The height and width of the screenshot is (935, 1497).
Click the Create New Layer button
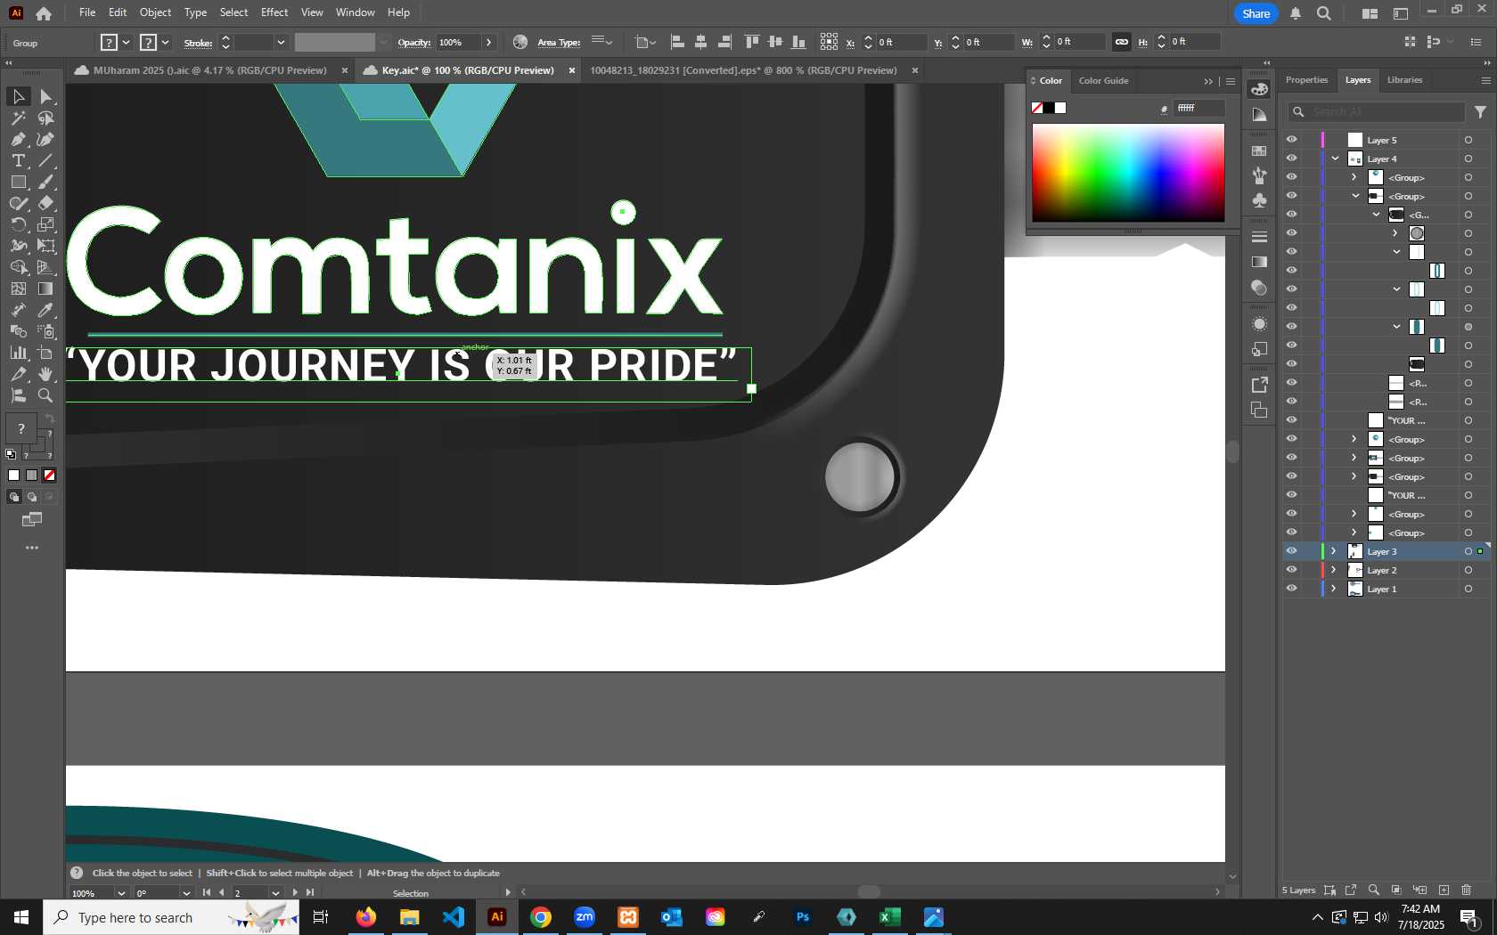pos(1444,890)
